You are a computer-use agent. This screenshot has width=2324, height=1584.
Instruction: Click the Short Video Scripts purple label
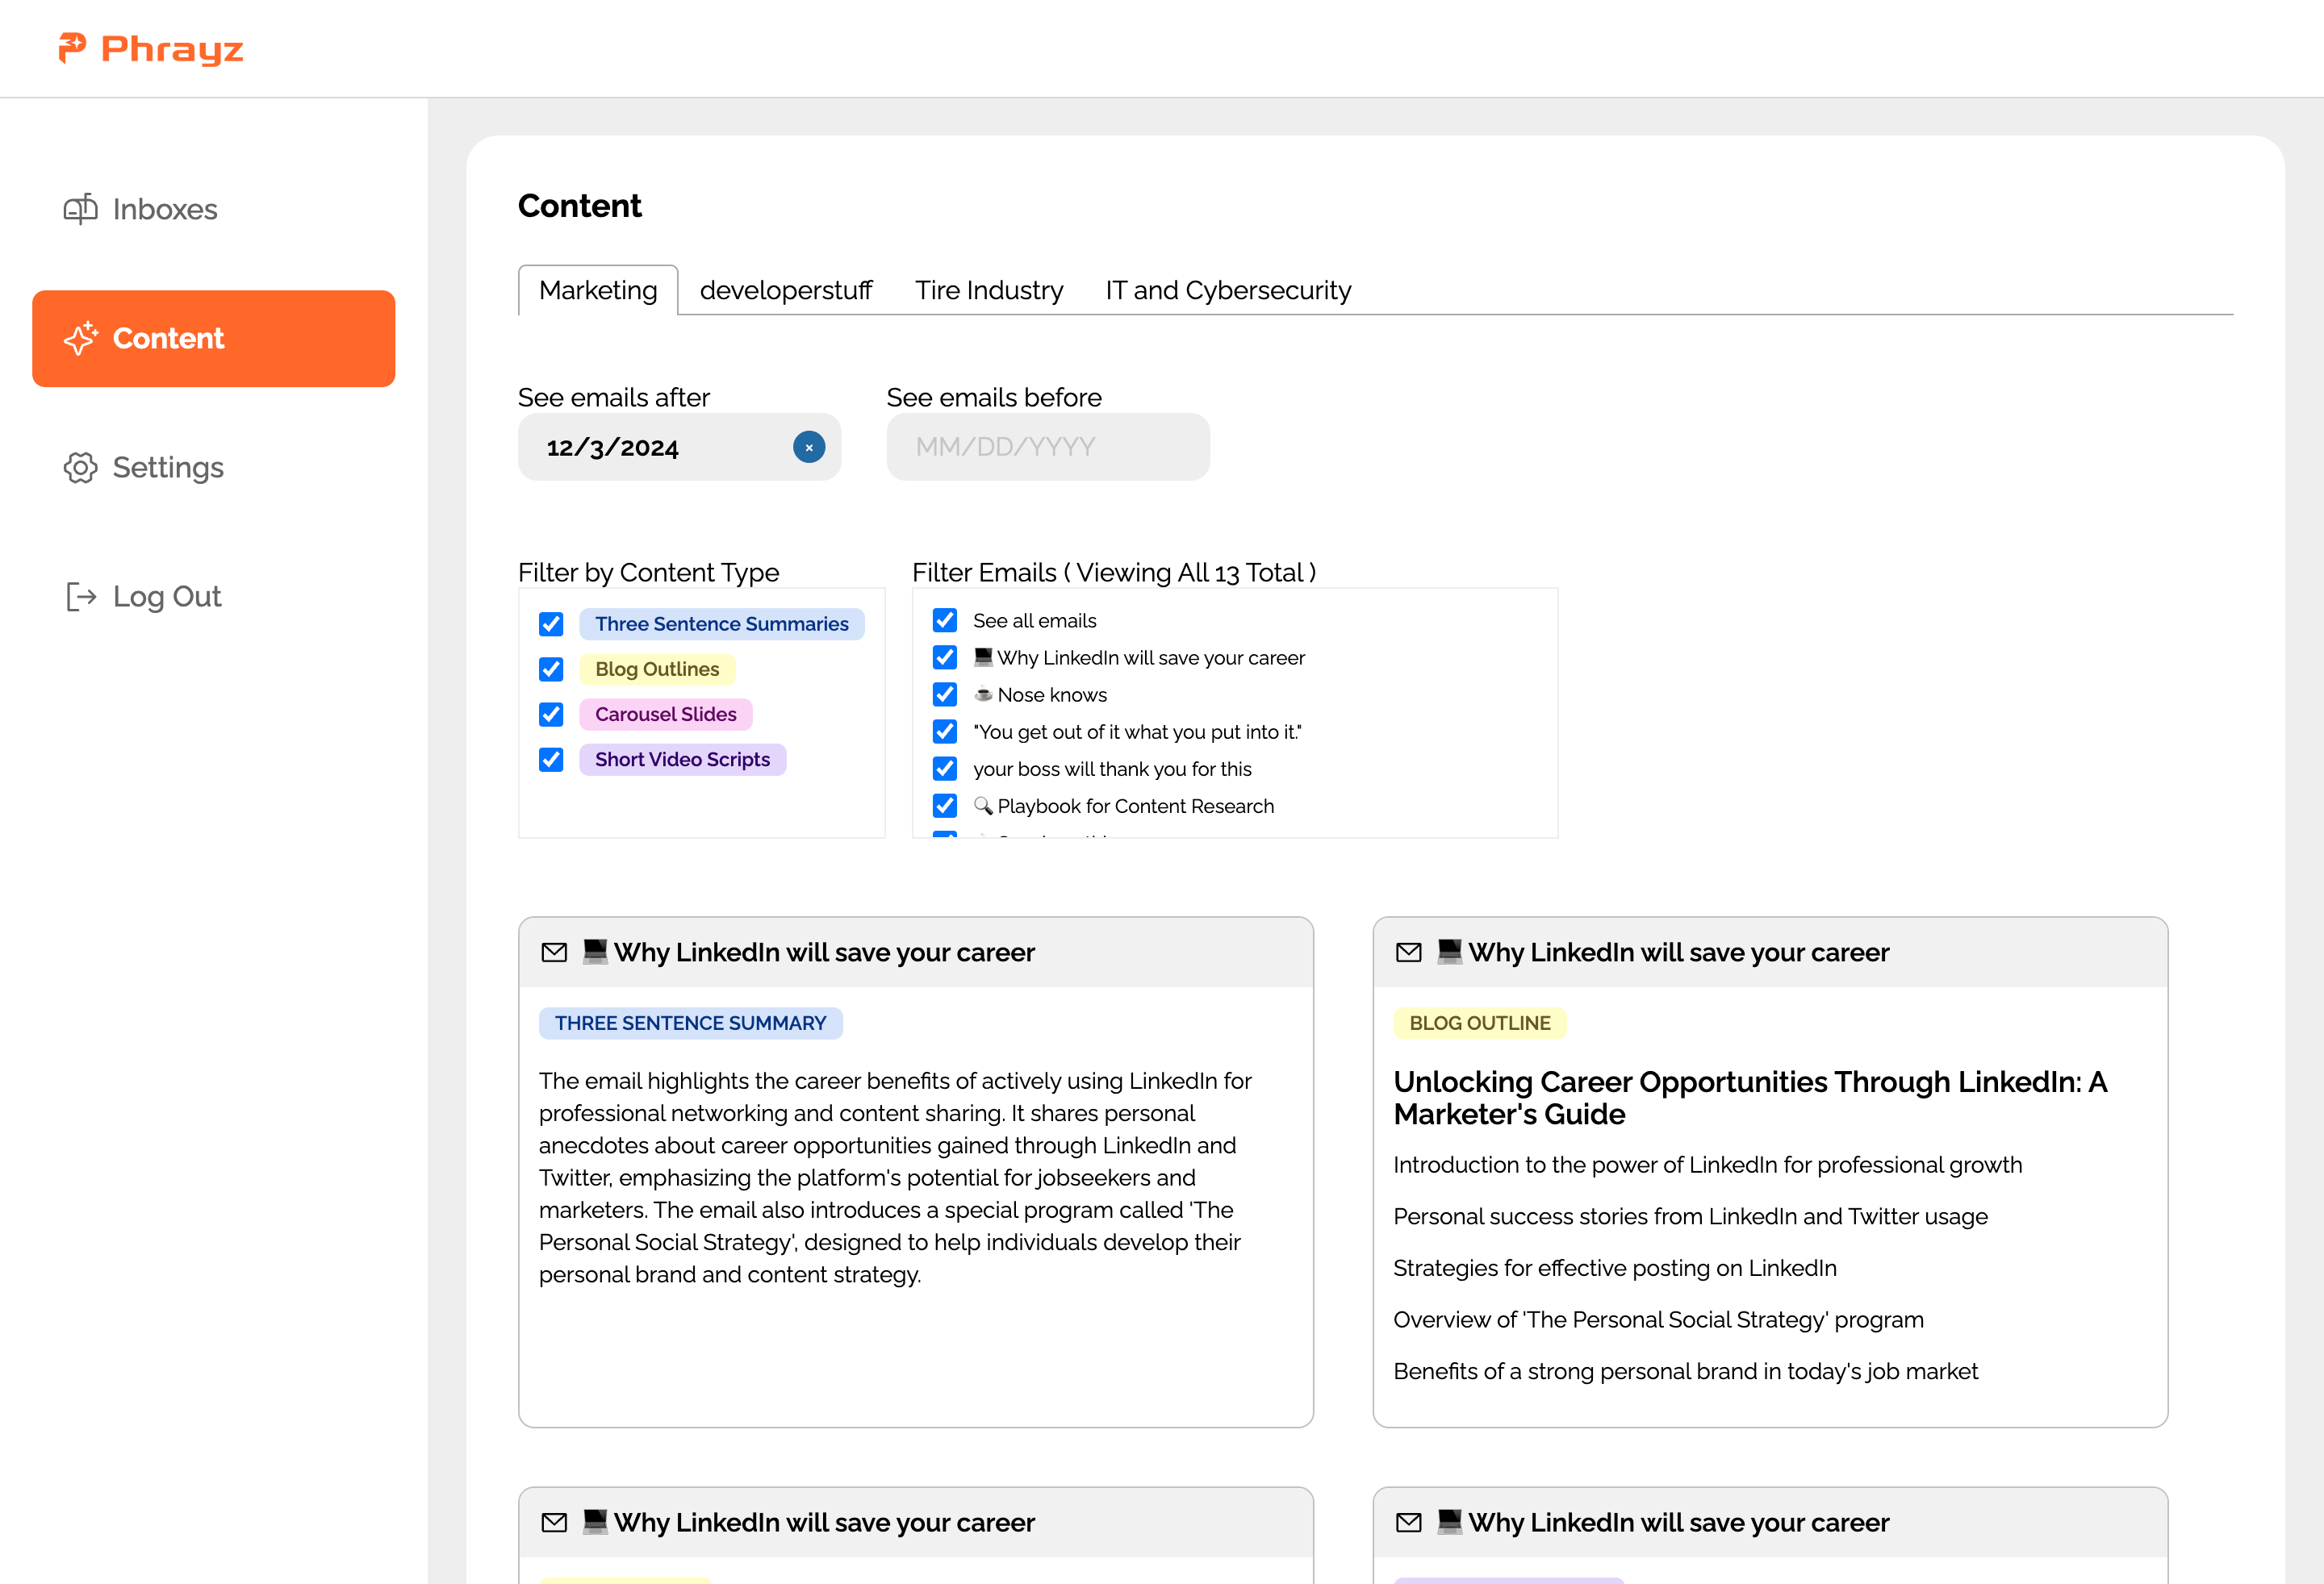[682, 760]
